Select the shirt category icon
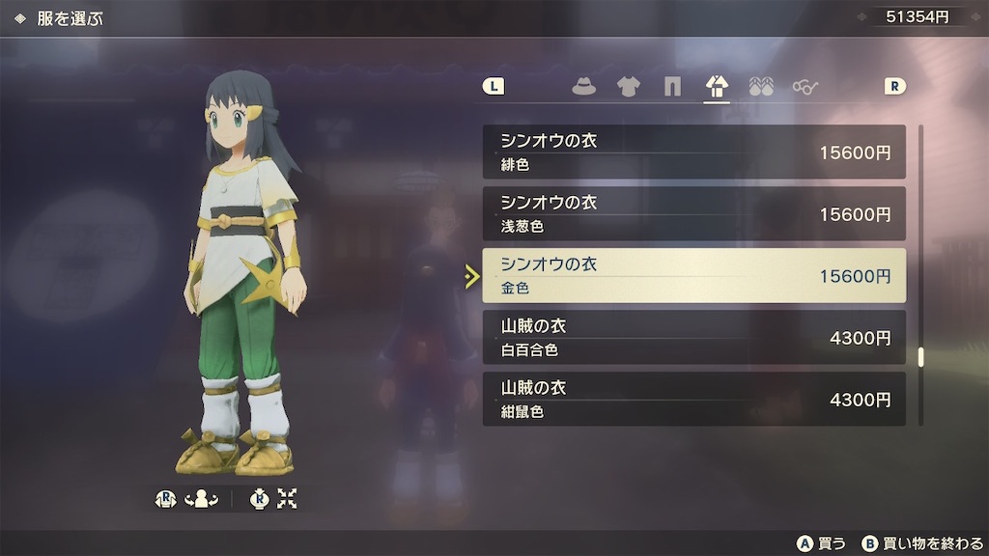The height and width of the screenshot is (556, 989). coord(628,86)
